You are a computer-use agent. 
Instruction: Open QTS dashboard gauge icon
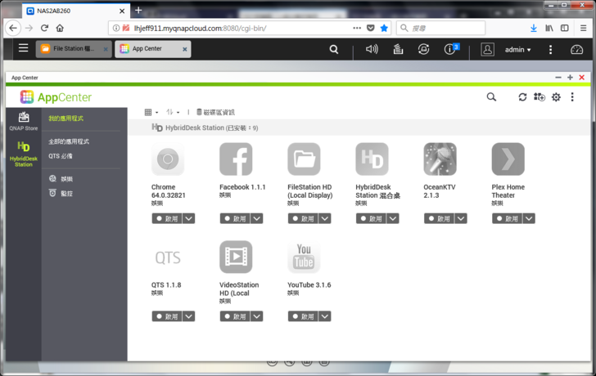pos(576,49)
